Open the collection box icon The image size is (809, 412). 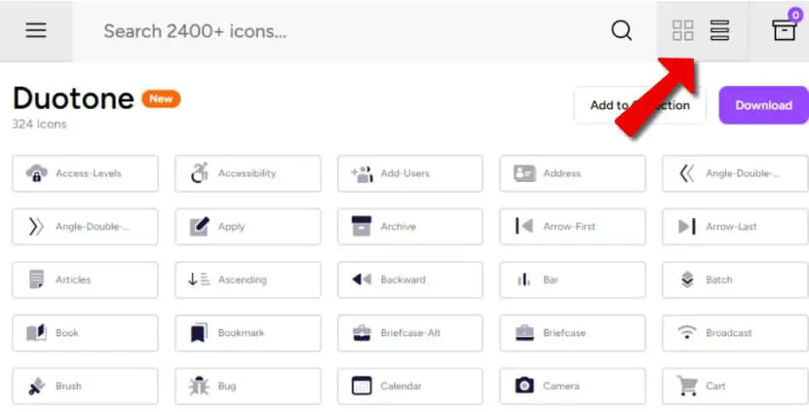[x=784, y=29]
